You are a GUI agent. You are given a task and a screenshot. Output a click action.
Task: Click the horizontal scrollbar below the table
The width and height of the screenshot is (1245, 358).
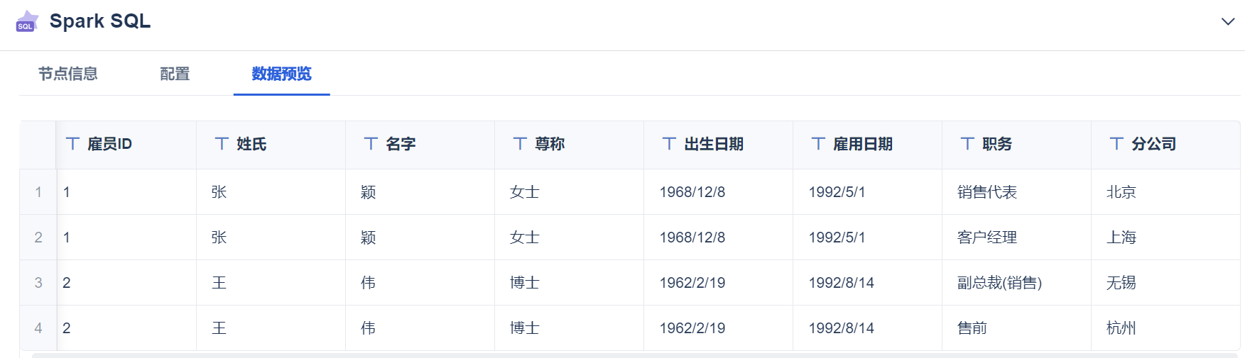632,355
